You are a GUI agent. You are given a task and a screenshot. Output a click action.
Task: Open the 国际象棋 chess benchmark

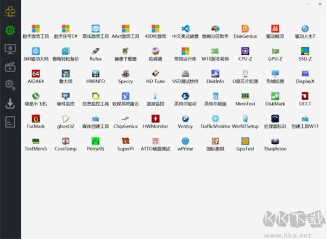[215, 144]
